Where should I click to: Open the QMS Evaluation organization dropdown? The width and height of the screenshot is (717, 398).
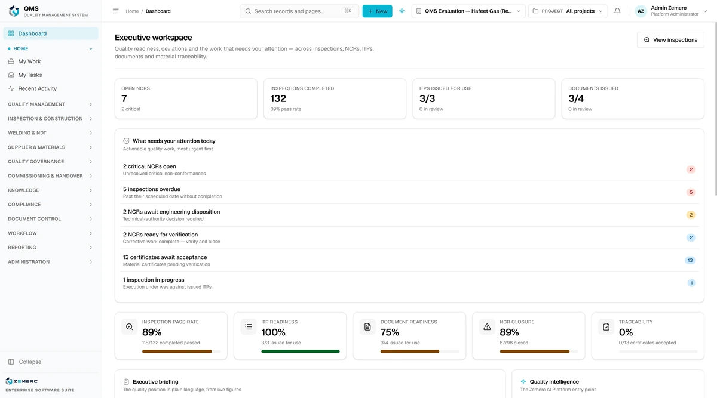[x=468, y=11]
